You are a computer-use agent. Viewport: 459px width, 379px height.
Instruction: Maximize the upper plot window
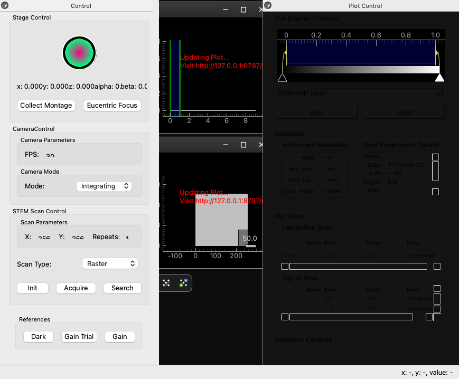coord(243,10)
